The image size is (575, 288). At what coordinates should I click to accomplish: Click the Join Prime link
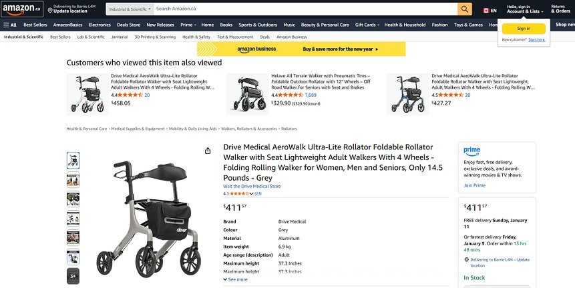(x=474, y=185)
